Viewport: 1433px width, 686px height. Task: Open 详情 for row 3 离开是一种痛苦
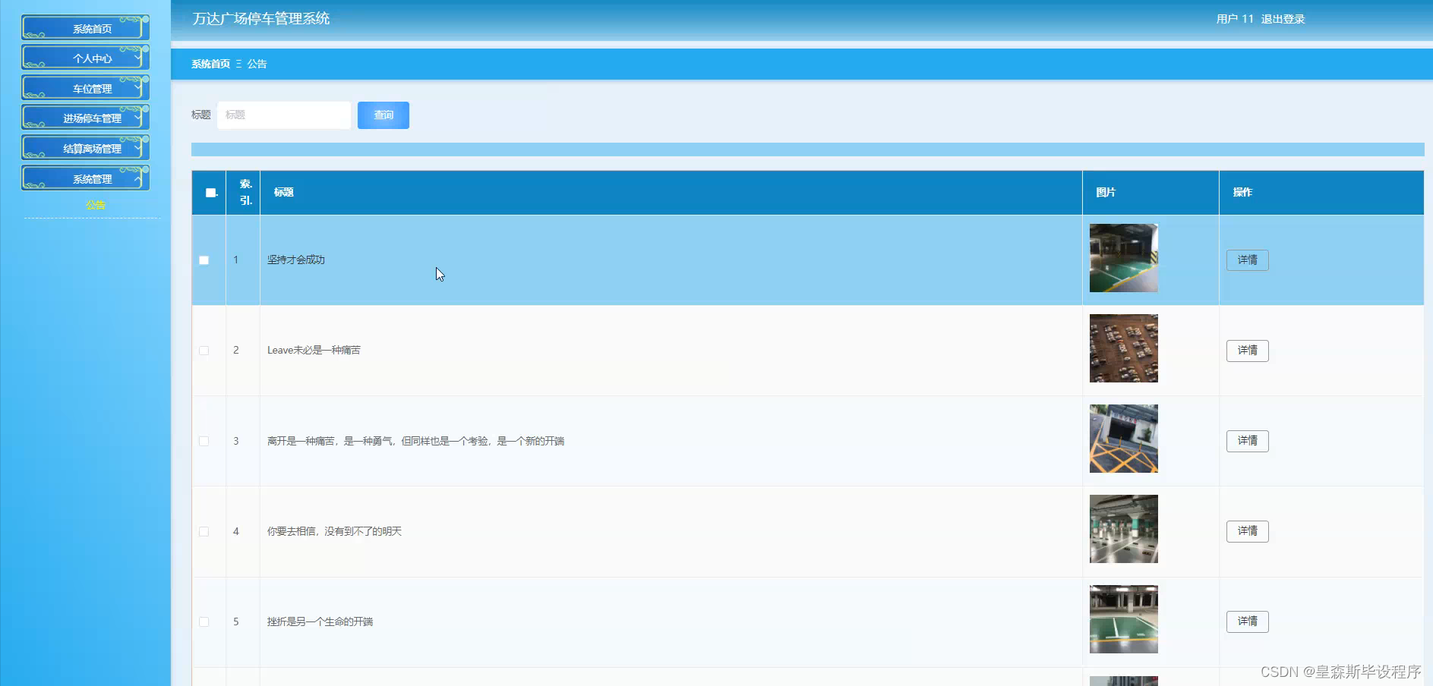[x=1247, y=441]
